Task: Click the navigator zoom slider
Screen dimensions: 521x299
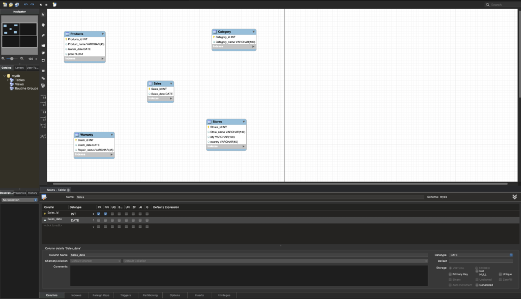Action: click(x=12, y=58)
